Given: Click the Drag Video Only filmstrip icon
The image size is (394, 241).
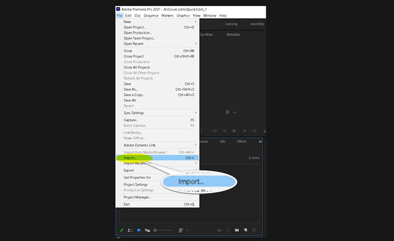Looking at the screenshot, I should click(228, 112).
